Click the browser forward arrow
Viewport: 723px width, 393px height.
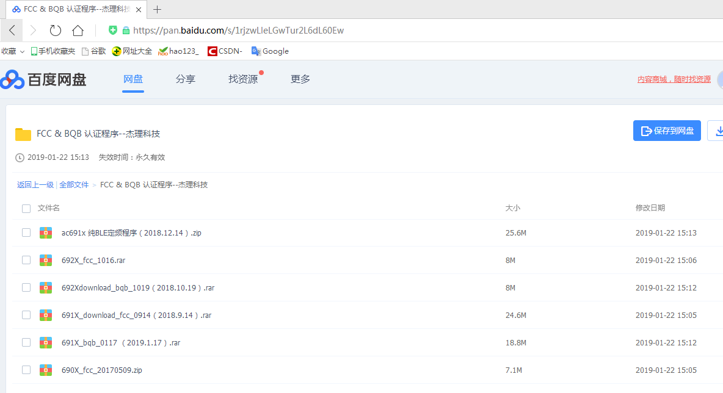33,31
